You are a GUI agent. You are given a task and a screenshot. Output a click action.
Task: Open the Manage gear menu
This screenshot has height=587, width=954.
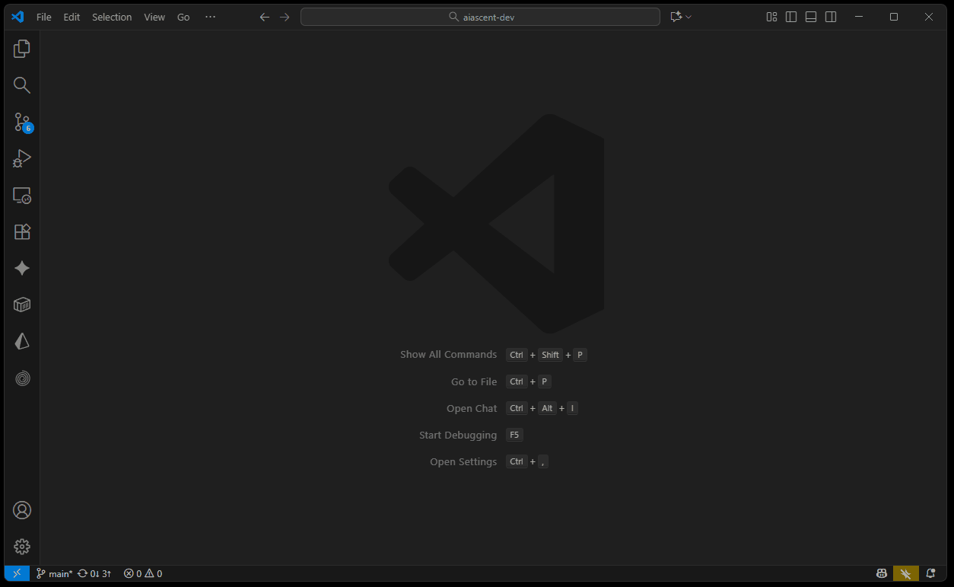[22, 547]
